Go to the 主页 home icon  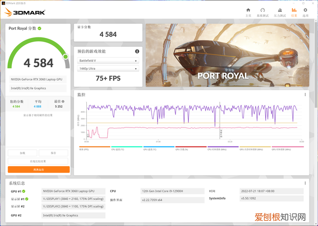248,12
